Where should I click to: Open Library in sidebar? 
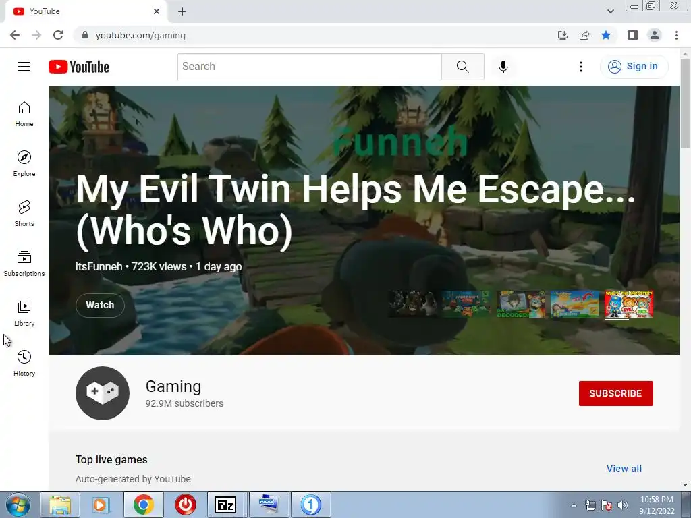pos(24,313)
